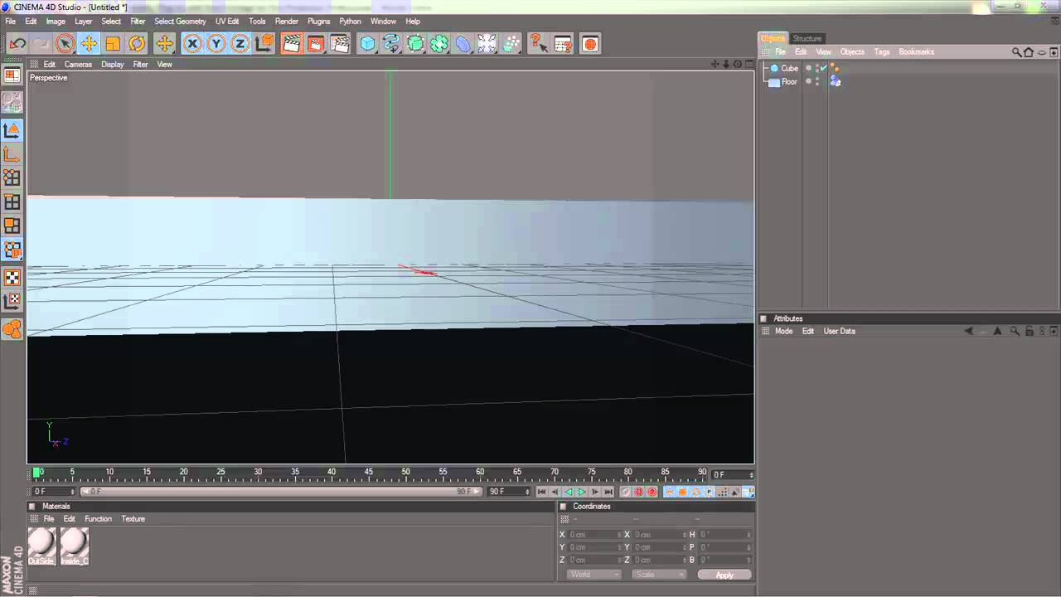Select the Cube object in Object Manager
This screenshot has width=1061, height=597.
pyautogui.click(x=790, y=69)
